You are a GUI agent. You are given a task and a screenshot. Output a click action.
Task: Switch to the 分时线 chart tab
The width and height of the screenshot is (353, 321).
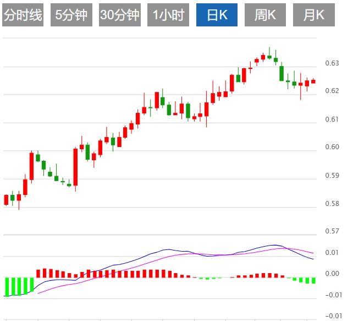click(x=23, y=15)
